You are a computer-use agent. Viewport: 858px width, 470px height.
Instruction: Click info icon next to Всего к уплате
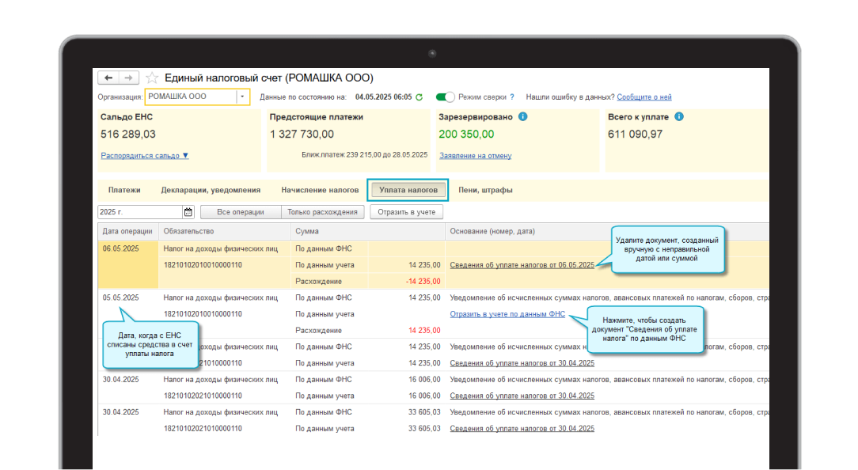(x=679, y=116)
